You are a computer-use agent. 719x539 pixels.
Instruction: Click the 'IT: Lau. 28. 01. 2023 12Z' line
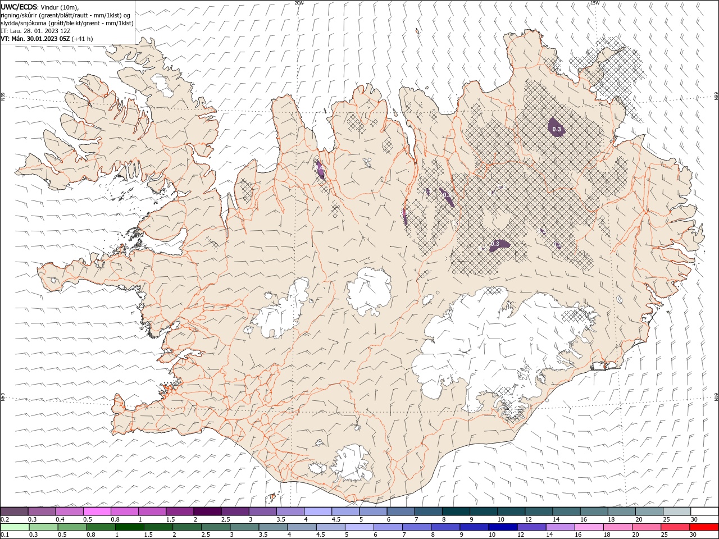(35, 31)
